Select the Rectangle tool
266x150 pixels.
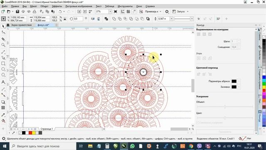point(3,63)
